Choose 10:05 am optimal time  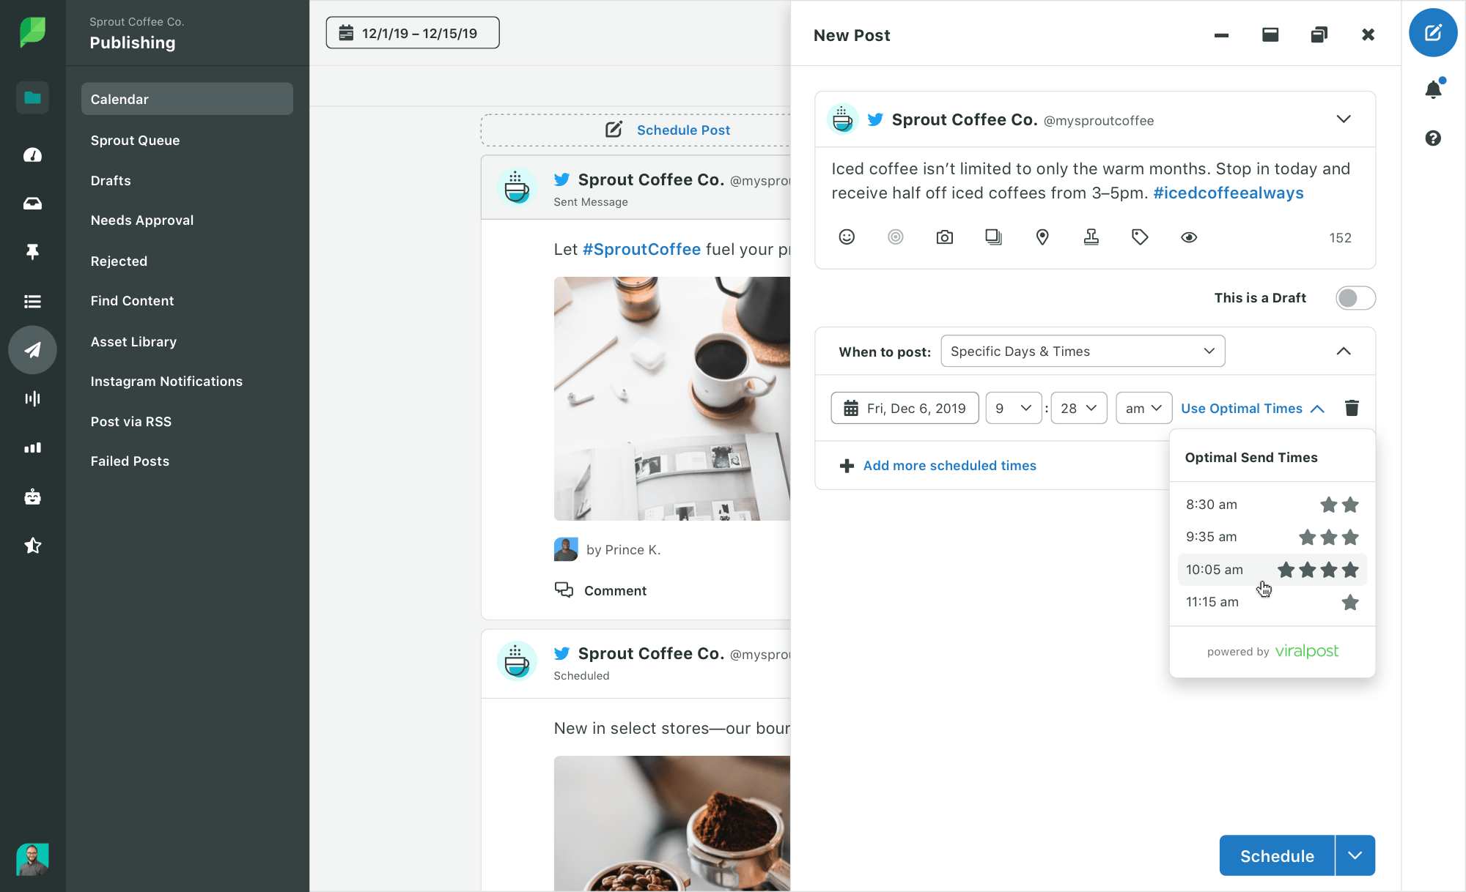tap(1272, 570)
